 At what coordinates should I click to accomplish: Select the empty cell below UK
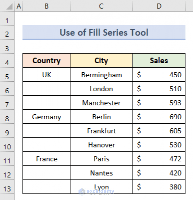[47, 89]
